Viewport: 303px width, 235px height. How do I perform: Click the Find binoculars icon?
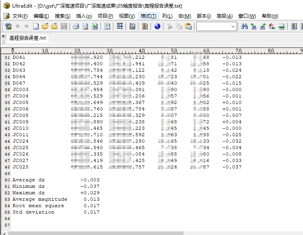[244, 27]
